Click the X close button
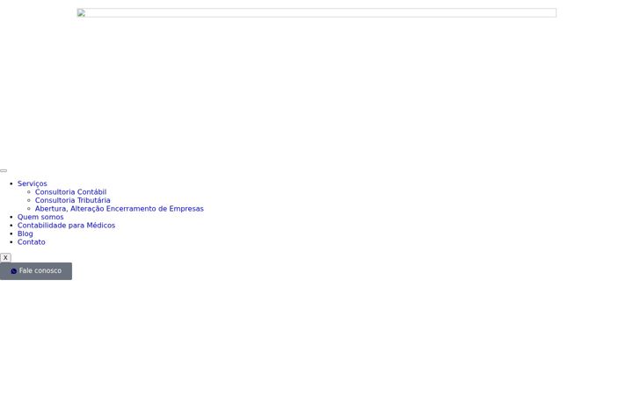The image size is (633, 395). (x=5, y=257)
